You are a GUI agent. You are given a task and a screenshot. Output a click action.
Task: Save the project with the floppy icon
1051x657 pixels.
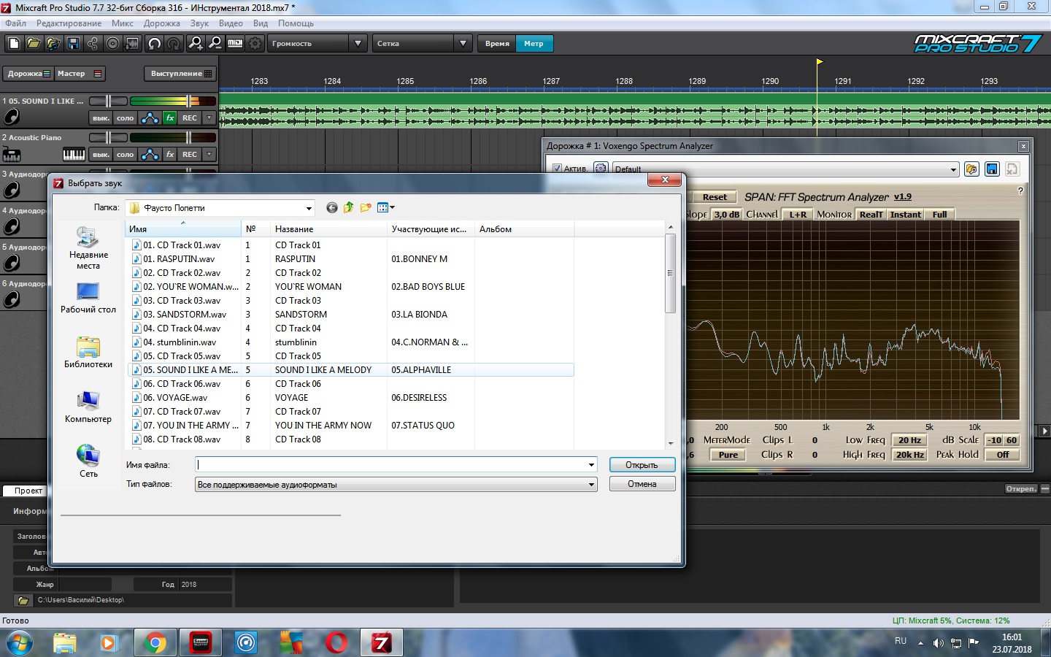pos(73,44)
